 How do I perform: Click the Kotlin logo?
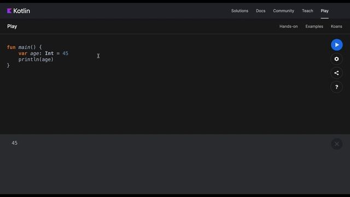pyautogui.click(x=18, y=11)
